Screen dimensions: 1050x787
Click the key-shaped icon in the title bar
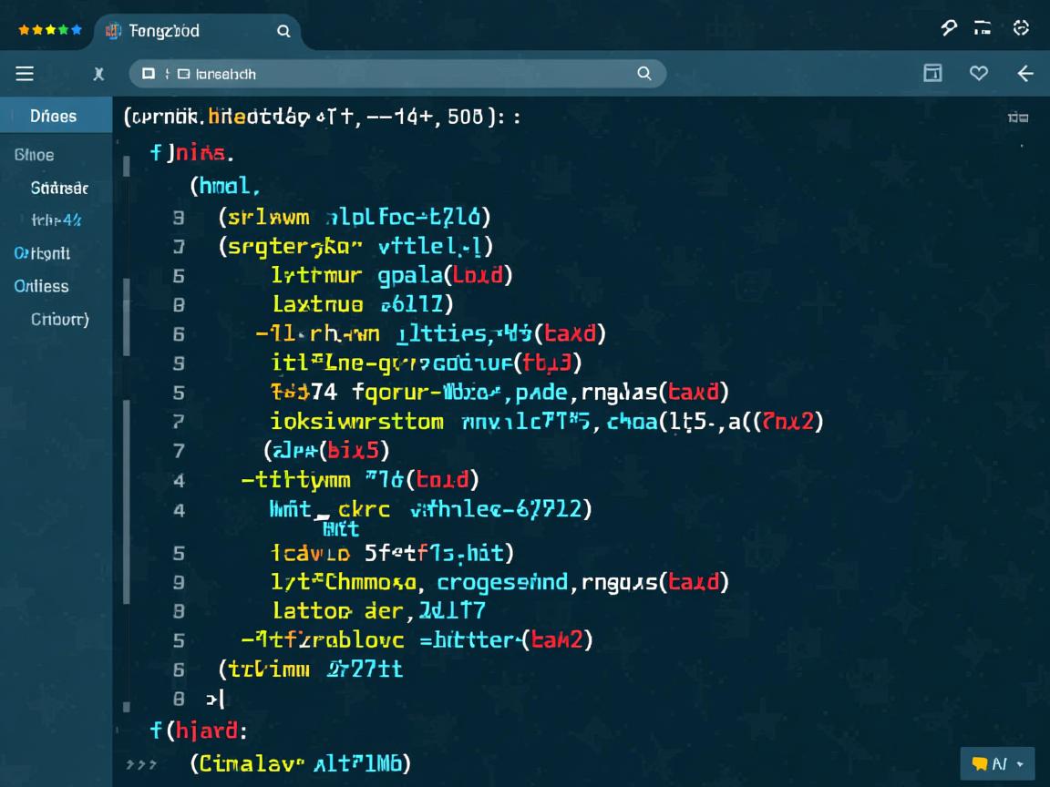[949, 28]
